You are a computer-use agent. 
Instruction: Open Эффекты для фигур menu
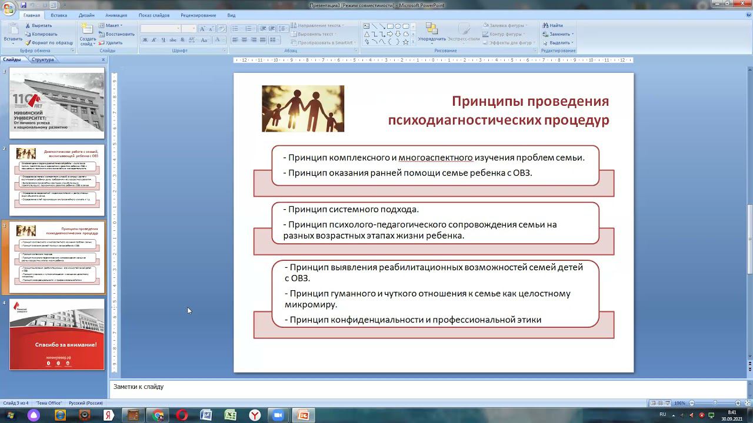tap(509, 43)
